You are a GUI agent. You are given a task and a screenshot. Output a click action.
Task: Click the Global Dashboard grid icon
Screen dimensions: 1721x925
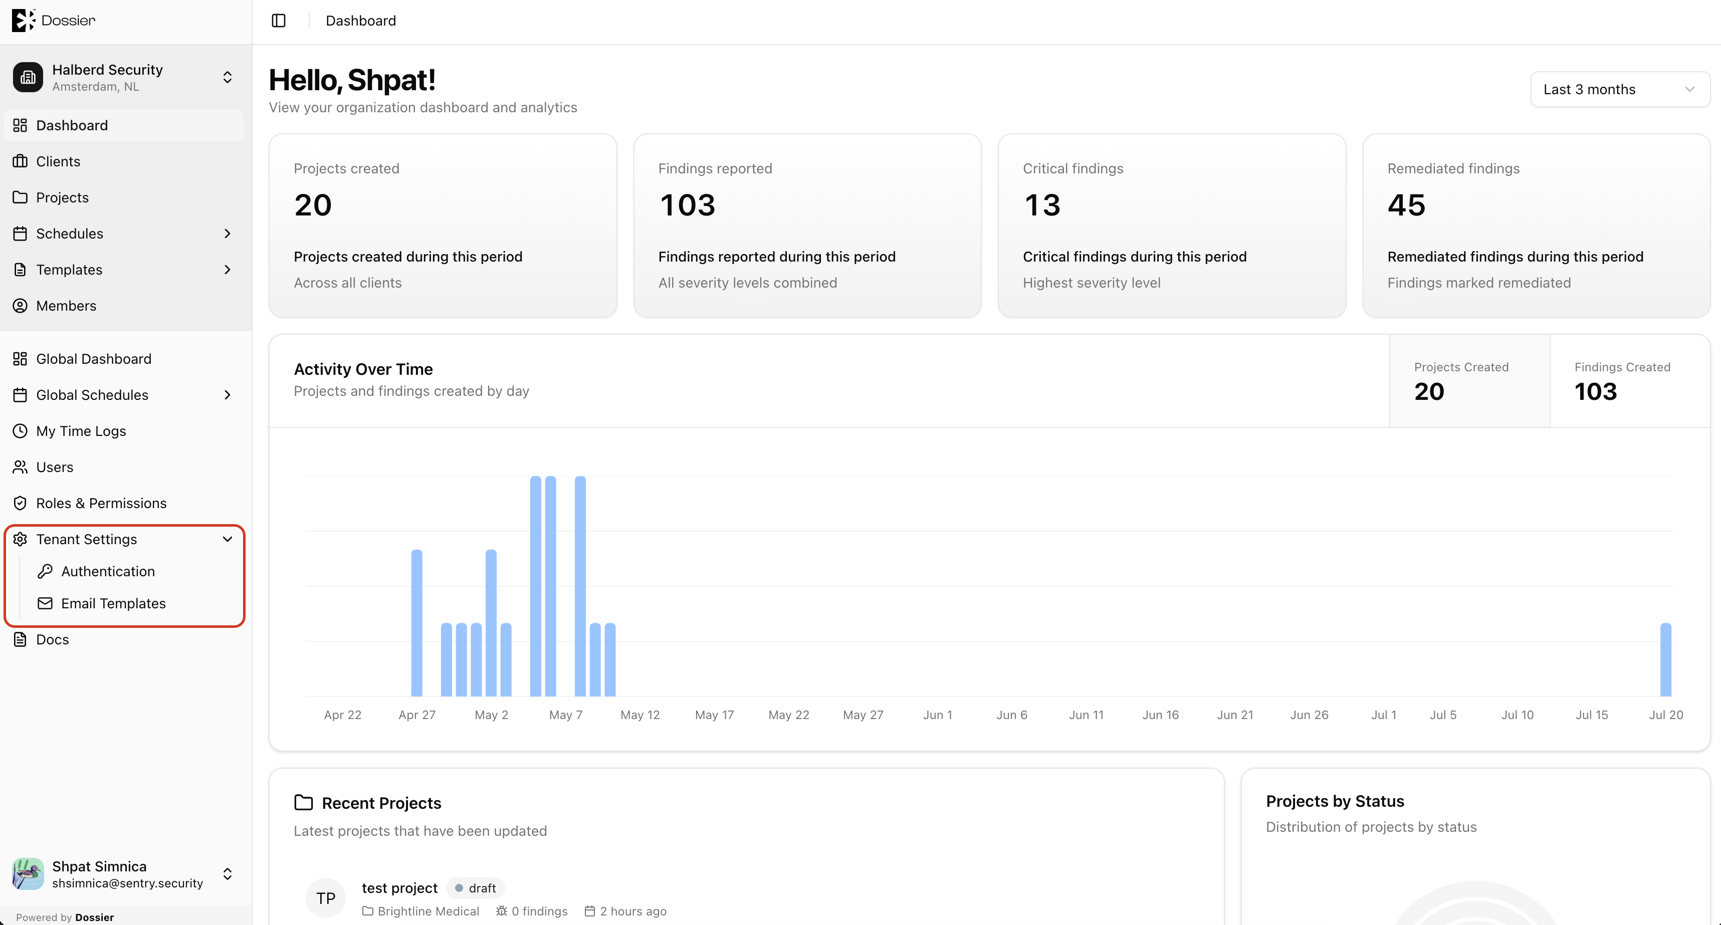tap(20, 359)
